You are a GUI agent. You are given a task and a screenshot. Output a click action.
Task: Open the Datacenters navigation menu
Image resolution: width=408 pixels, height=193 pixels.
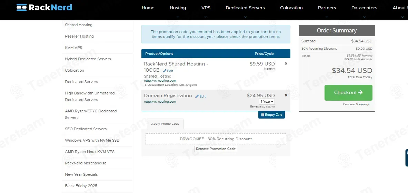click(x=364, y=8)
